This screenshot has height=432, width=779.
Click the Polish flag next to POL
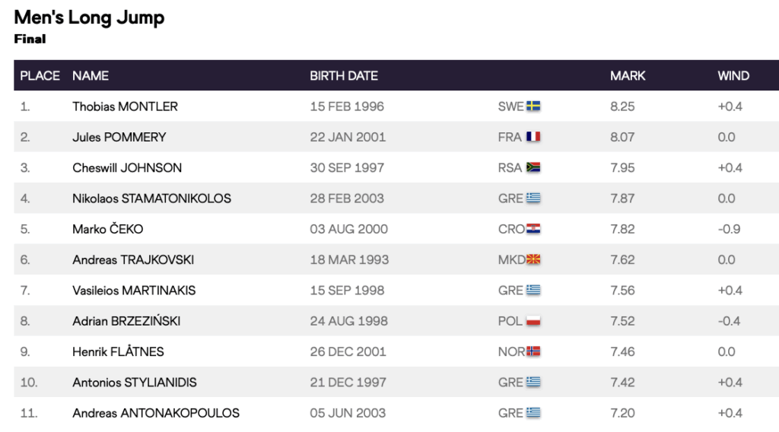point(533,321)
